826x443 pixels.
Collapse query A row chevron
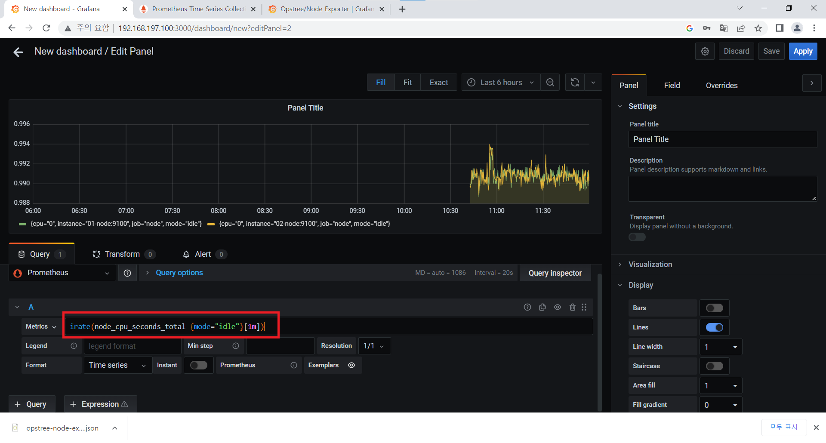tap(17, 307)
